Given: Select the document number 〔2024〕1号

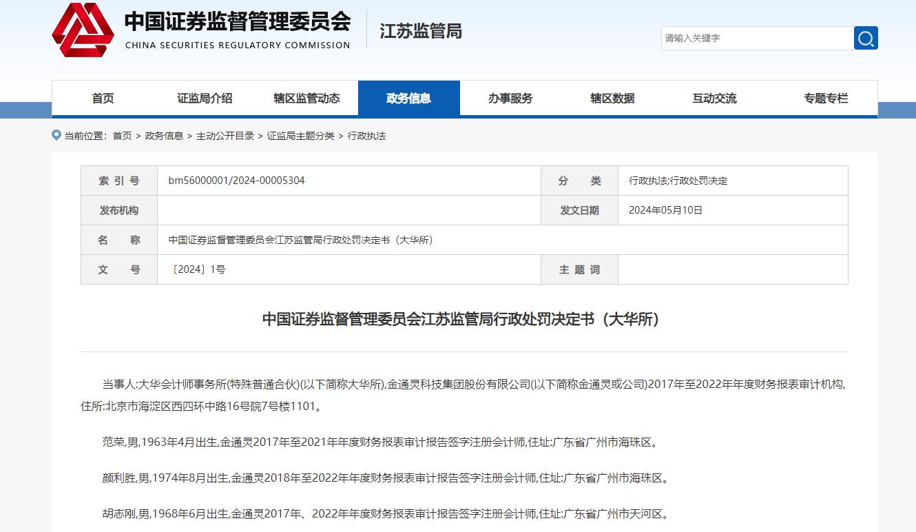Looking at the screenshot, I should click(197, 269).
